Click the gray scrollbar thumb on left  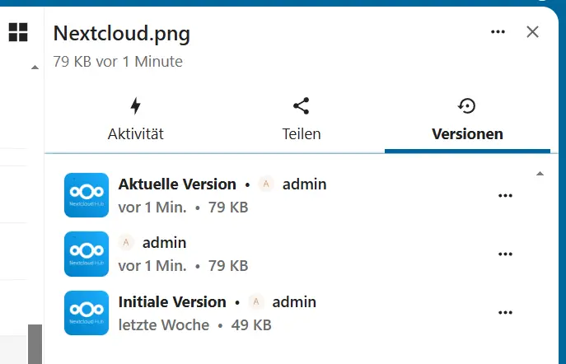click(x=35, y=344)
